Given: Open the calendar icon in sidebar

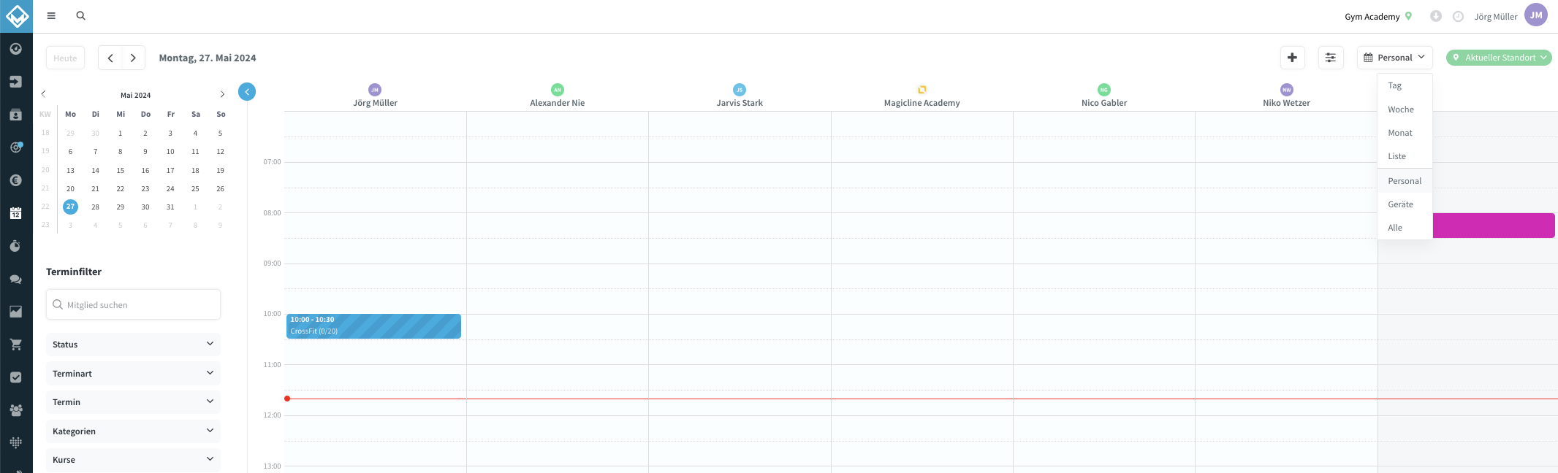Looking at the screenshot, I should tap(16, 213).
